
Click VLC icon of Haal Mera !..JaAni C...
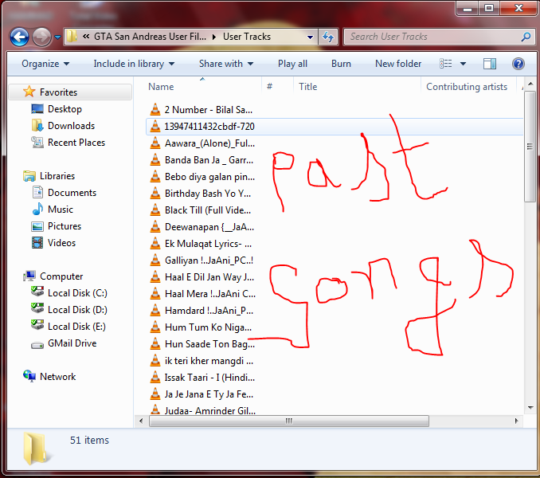[x=155, y=294]
